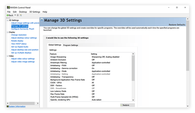195x113 pixels.
Task: Switch to the Program Settings tab
Action: (x=71, y=45)
